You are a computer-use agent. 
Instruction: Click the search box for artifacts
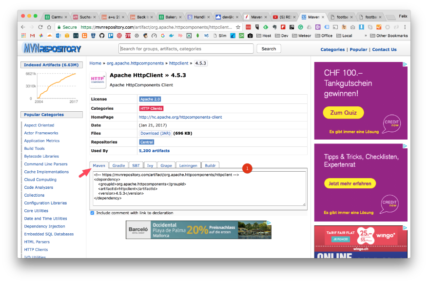point(186,49)
